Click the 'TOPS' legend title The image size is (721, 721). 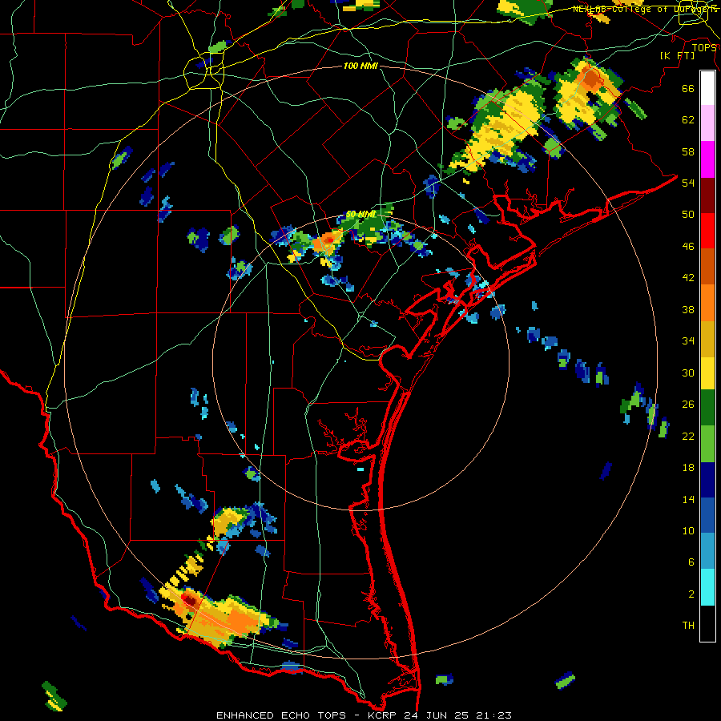704,48
